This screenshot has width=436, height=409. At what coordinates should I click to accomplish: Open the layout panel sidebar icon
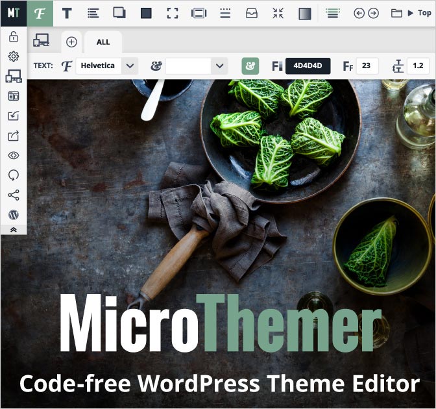coord(14,96)
